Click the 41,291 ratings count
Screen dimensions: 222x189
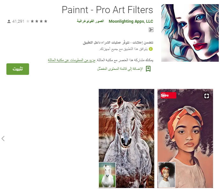point(18,21)
